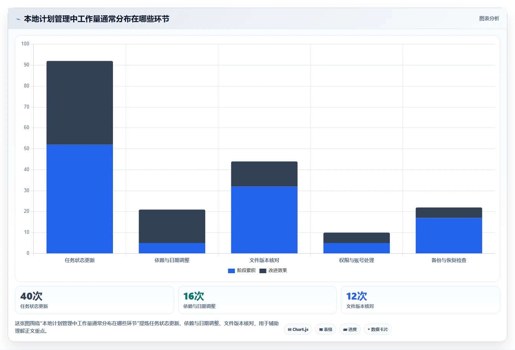Image resolution: width=515 pixels, height=350 pixels.
Task: Click the 100 y-axis value
Action: (25, 44)
